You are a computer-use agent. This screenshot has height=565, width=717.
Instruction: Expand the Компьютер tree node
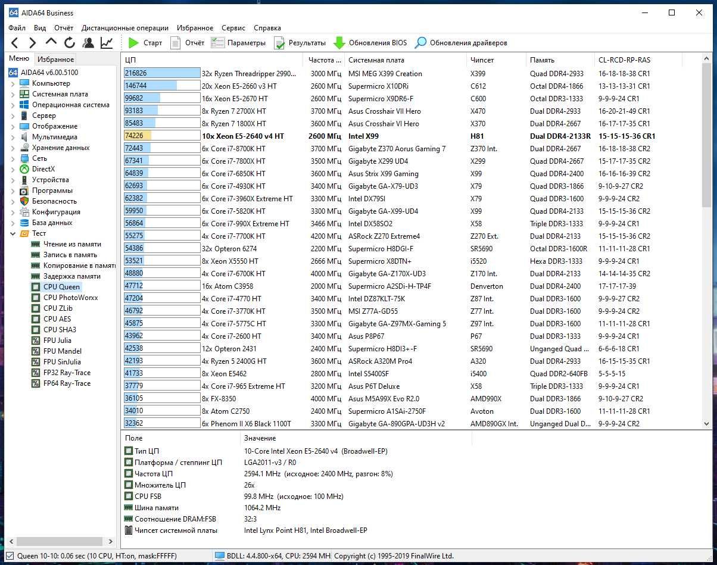point(13,83)
